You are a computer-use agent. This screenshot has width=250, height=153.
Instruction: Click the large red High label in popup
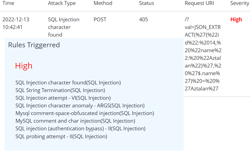click(x=24, y=66)
